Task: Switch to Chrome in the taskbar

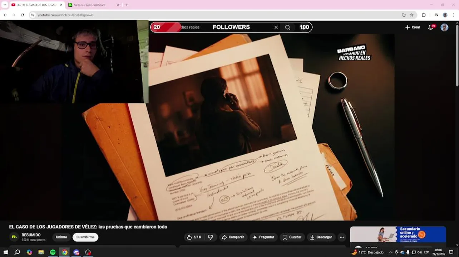Action: 64,252
